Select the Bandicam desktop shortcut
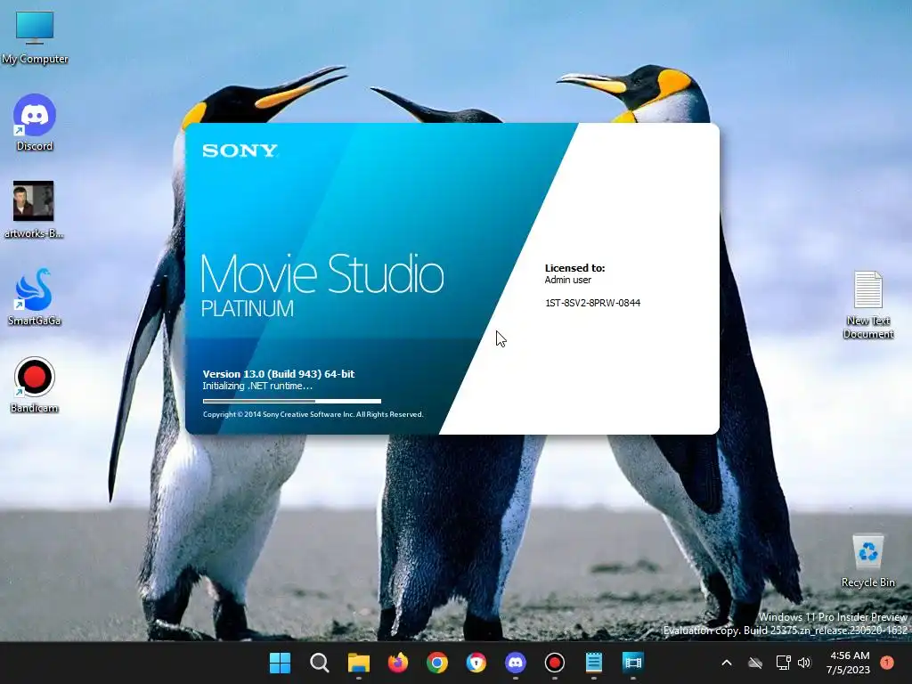The width and height of the screenshot is (912, 684). point(34,385)
